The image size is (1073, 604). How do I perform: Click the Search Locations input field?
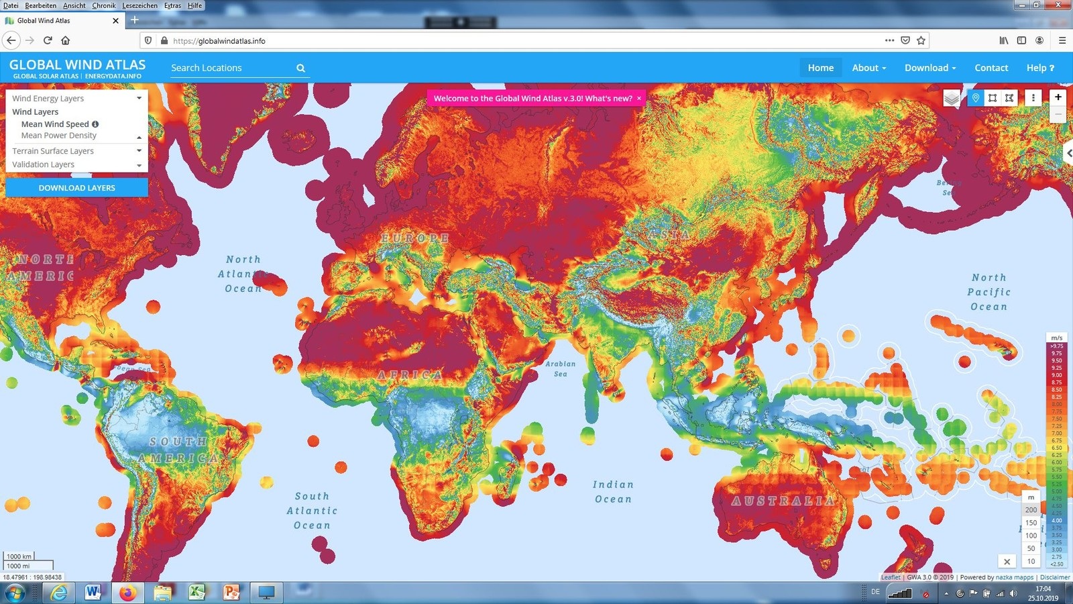tap(231, 68)
